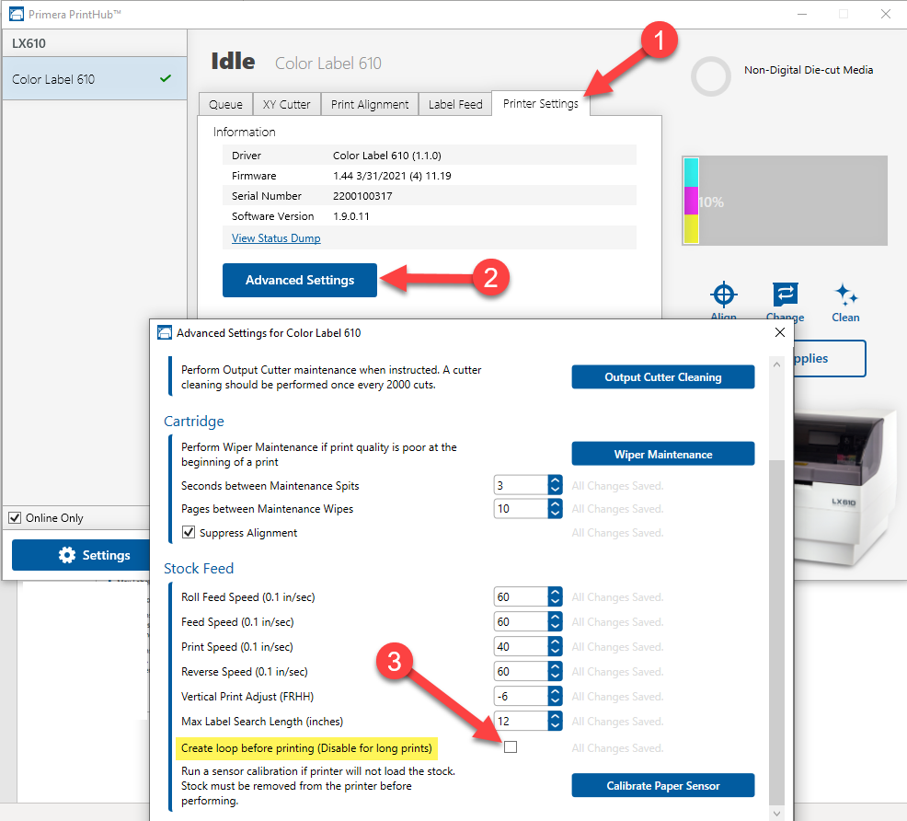
Task: Decrease the Feed Speed stepper
Action: pos(555,627)
